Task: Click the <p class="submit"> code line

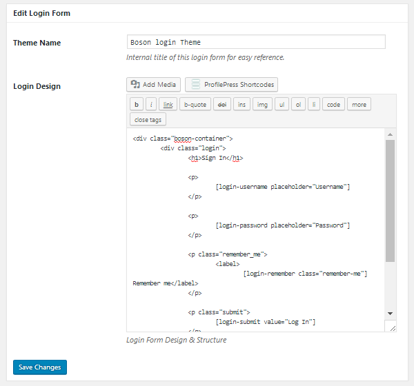Action: [219, 312]
